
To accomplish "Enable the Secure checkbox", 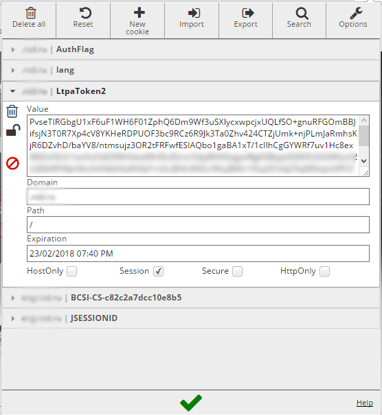I will [237, 271].
